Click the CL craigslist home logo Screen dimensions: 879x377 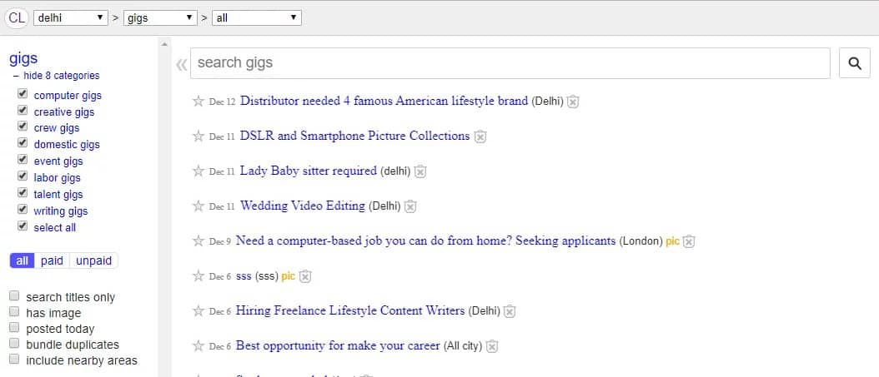(17, 18)
